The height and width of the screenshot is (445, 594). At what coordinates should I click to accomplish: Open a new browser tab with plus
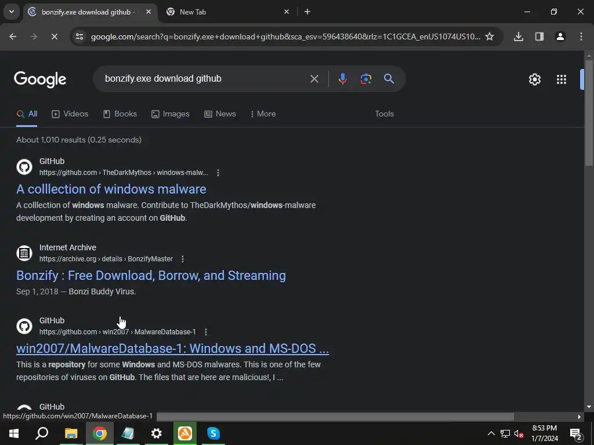[307, 12]
